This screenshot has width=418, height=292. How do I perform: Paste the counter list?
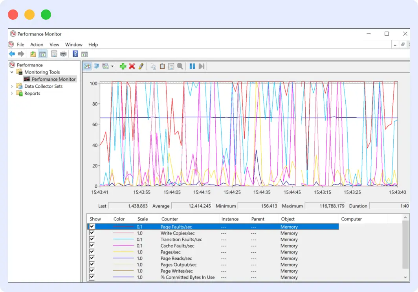point(162,66)
